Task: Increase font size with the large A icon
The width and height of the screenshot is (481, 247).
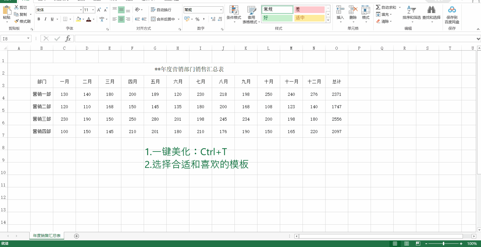Action: point(99,10)
